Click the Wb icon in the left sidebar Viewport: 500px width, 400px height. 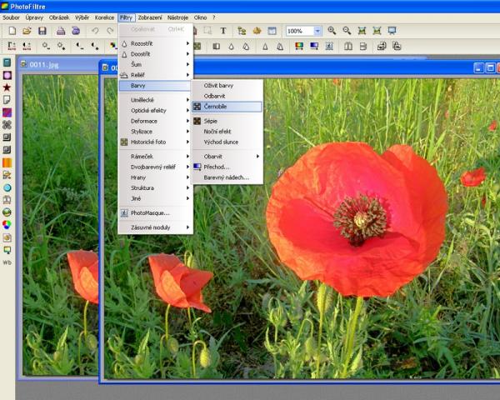click(x=7, y=262)
